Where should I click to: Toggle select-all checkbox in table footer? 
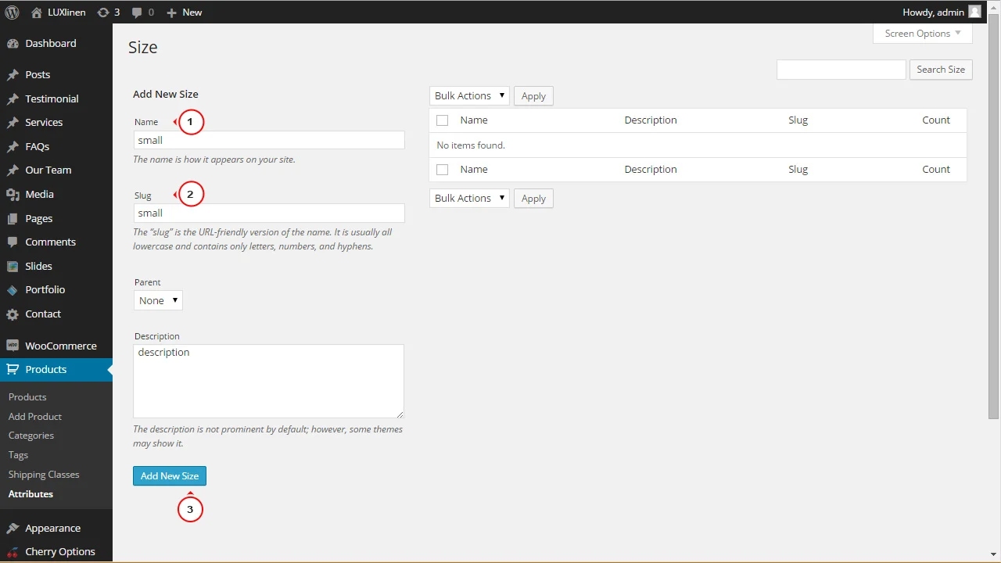point(443,170)
